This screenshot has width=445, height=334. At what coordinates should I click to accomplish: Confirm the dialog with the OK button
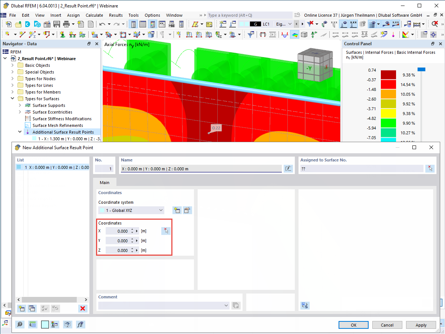(x=353, y=325)
